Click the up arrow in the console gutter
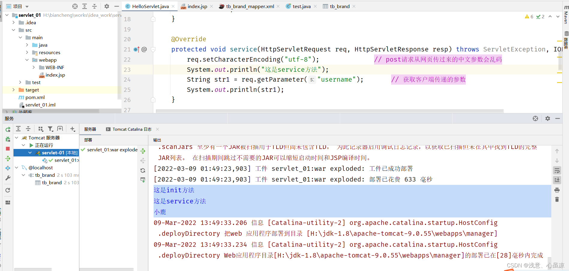This screenshot has height=271, width=569. [557, 151]
